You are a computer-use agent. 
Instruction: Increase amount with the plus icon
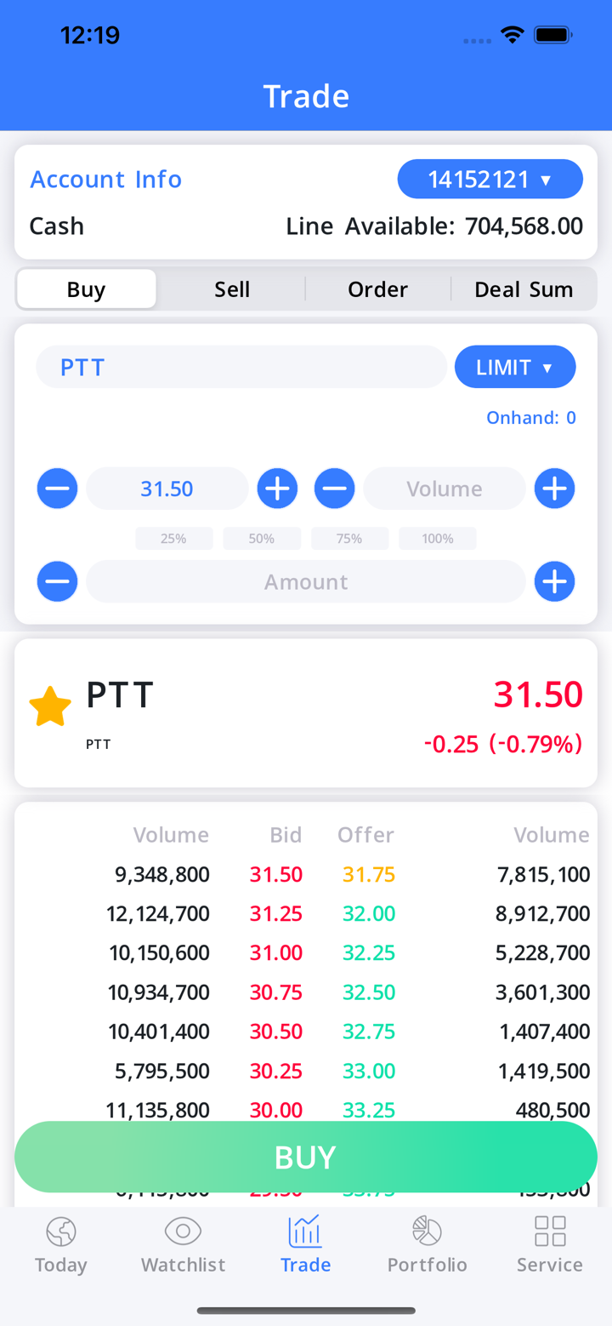[x=554, y=582]
